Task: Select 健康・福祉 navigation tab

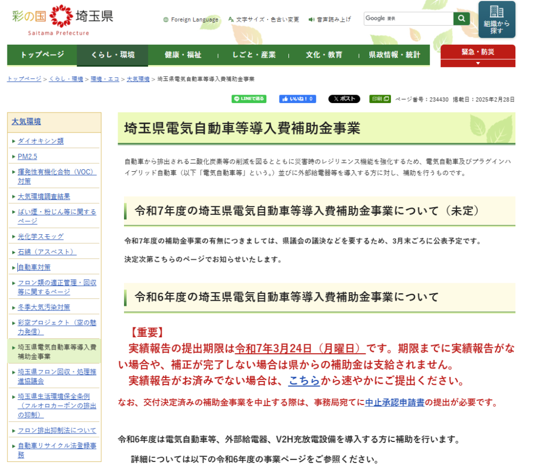Action: (183, 55)
